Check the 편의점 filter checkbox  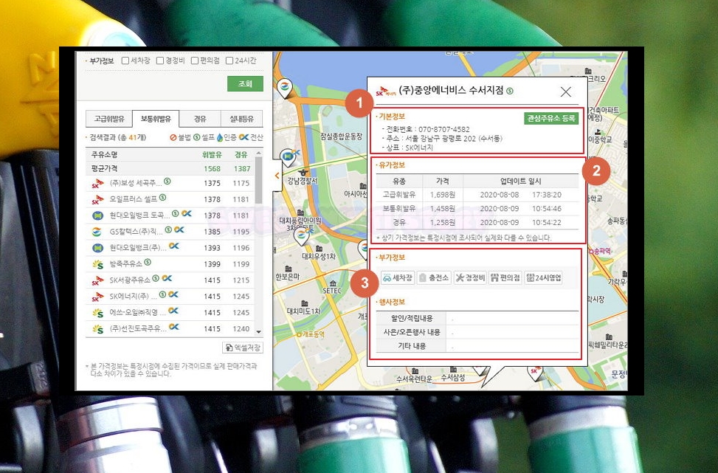pos(195,61)
